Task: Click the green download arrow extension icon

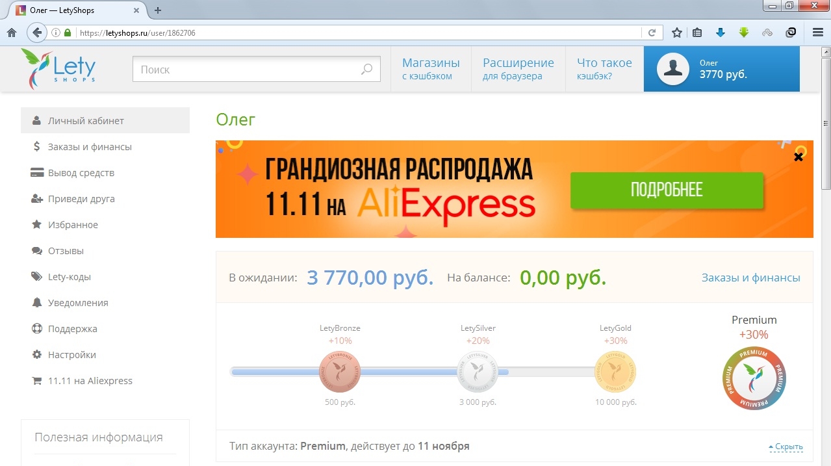Action: click(x=744, y=32)
